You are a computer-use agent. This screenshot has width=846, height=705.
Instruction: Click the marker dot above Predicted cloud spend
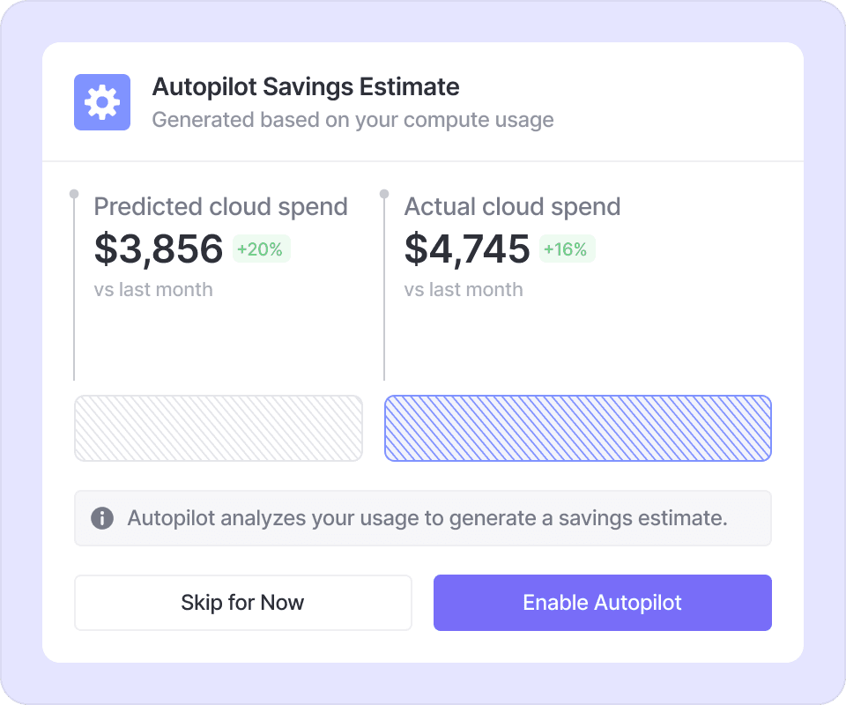74,193
